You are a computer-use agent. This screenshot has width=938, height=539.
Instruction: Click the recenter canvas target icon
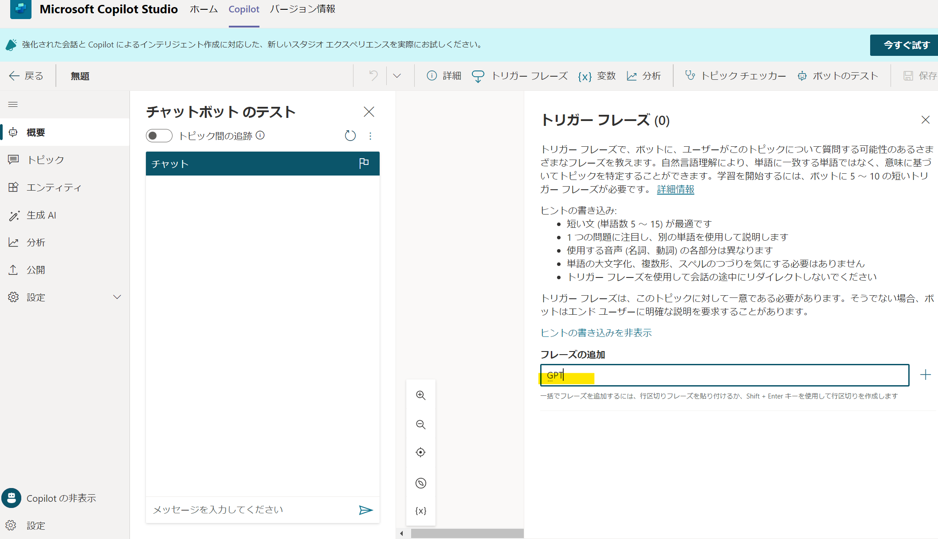[420, 453]
